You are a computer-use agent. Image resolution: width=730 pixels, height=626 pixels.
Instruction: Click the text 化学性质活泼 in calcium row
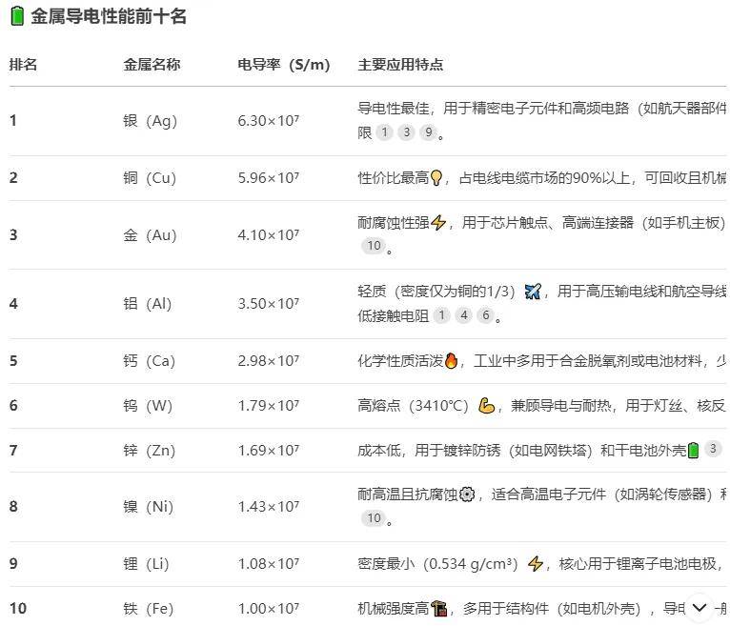[x=400, y=361]
